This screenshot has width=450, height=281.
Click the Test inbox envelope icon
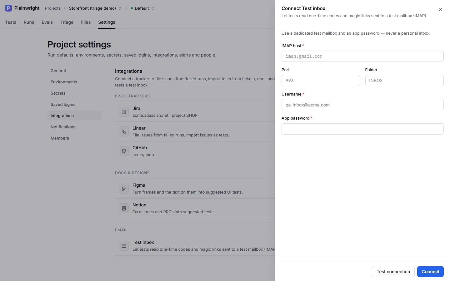point(124,246)
